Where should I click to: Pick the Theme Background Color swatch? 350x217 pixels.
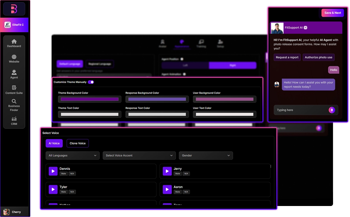[x=90, y=99]
